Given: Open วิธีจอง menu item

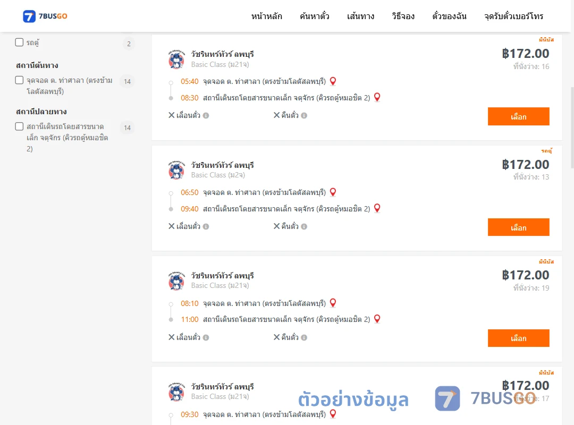Looking at the screenshot, I should click(x=403, y=16).
